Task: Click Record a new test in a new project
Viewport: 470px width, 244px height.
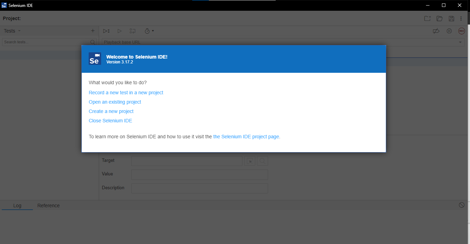Action: [126, 93]
